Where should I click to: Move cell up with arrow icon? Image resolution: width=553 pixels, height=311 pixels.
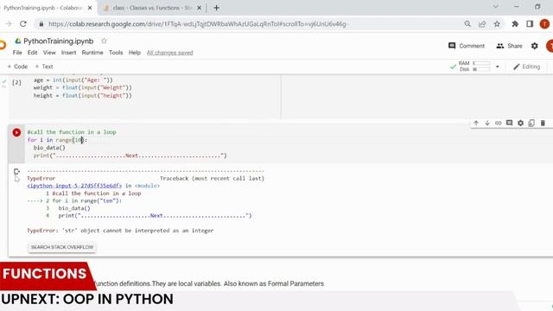pyautogui.click(x=476, y=123)
